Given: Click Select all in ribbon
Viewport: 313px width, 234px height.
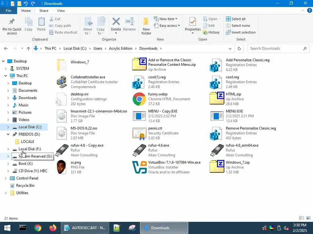Looking at the screenshot, I should 236,19.
